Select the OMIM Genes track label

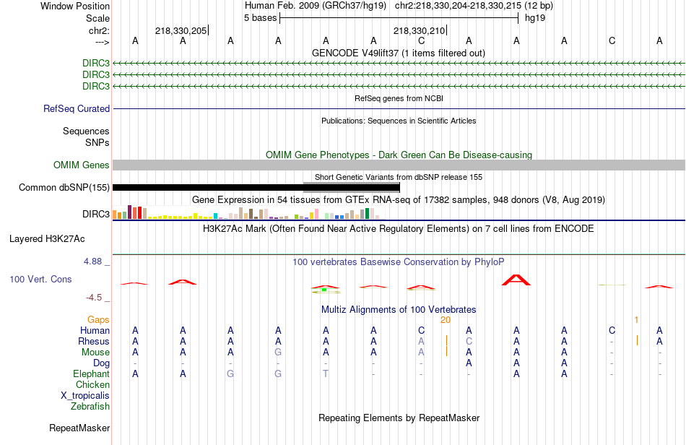(x=81, y=165)
